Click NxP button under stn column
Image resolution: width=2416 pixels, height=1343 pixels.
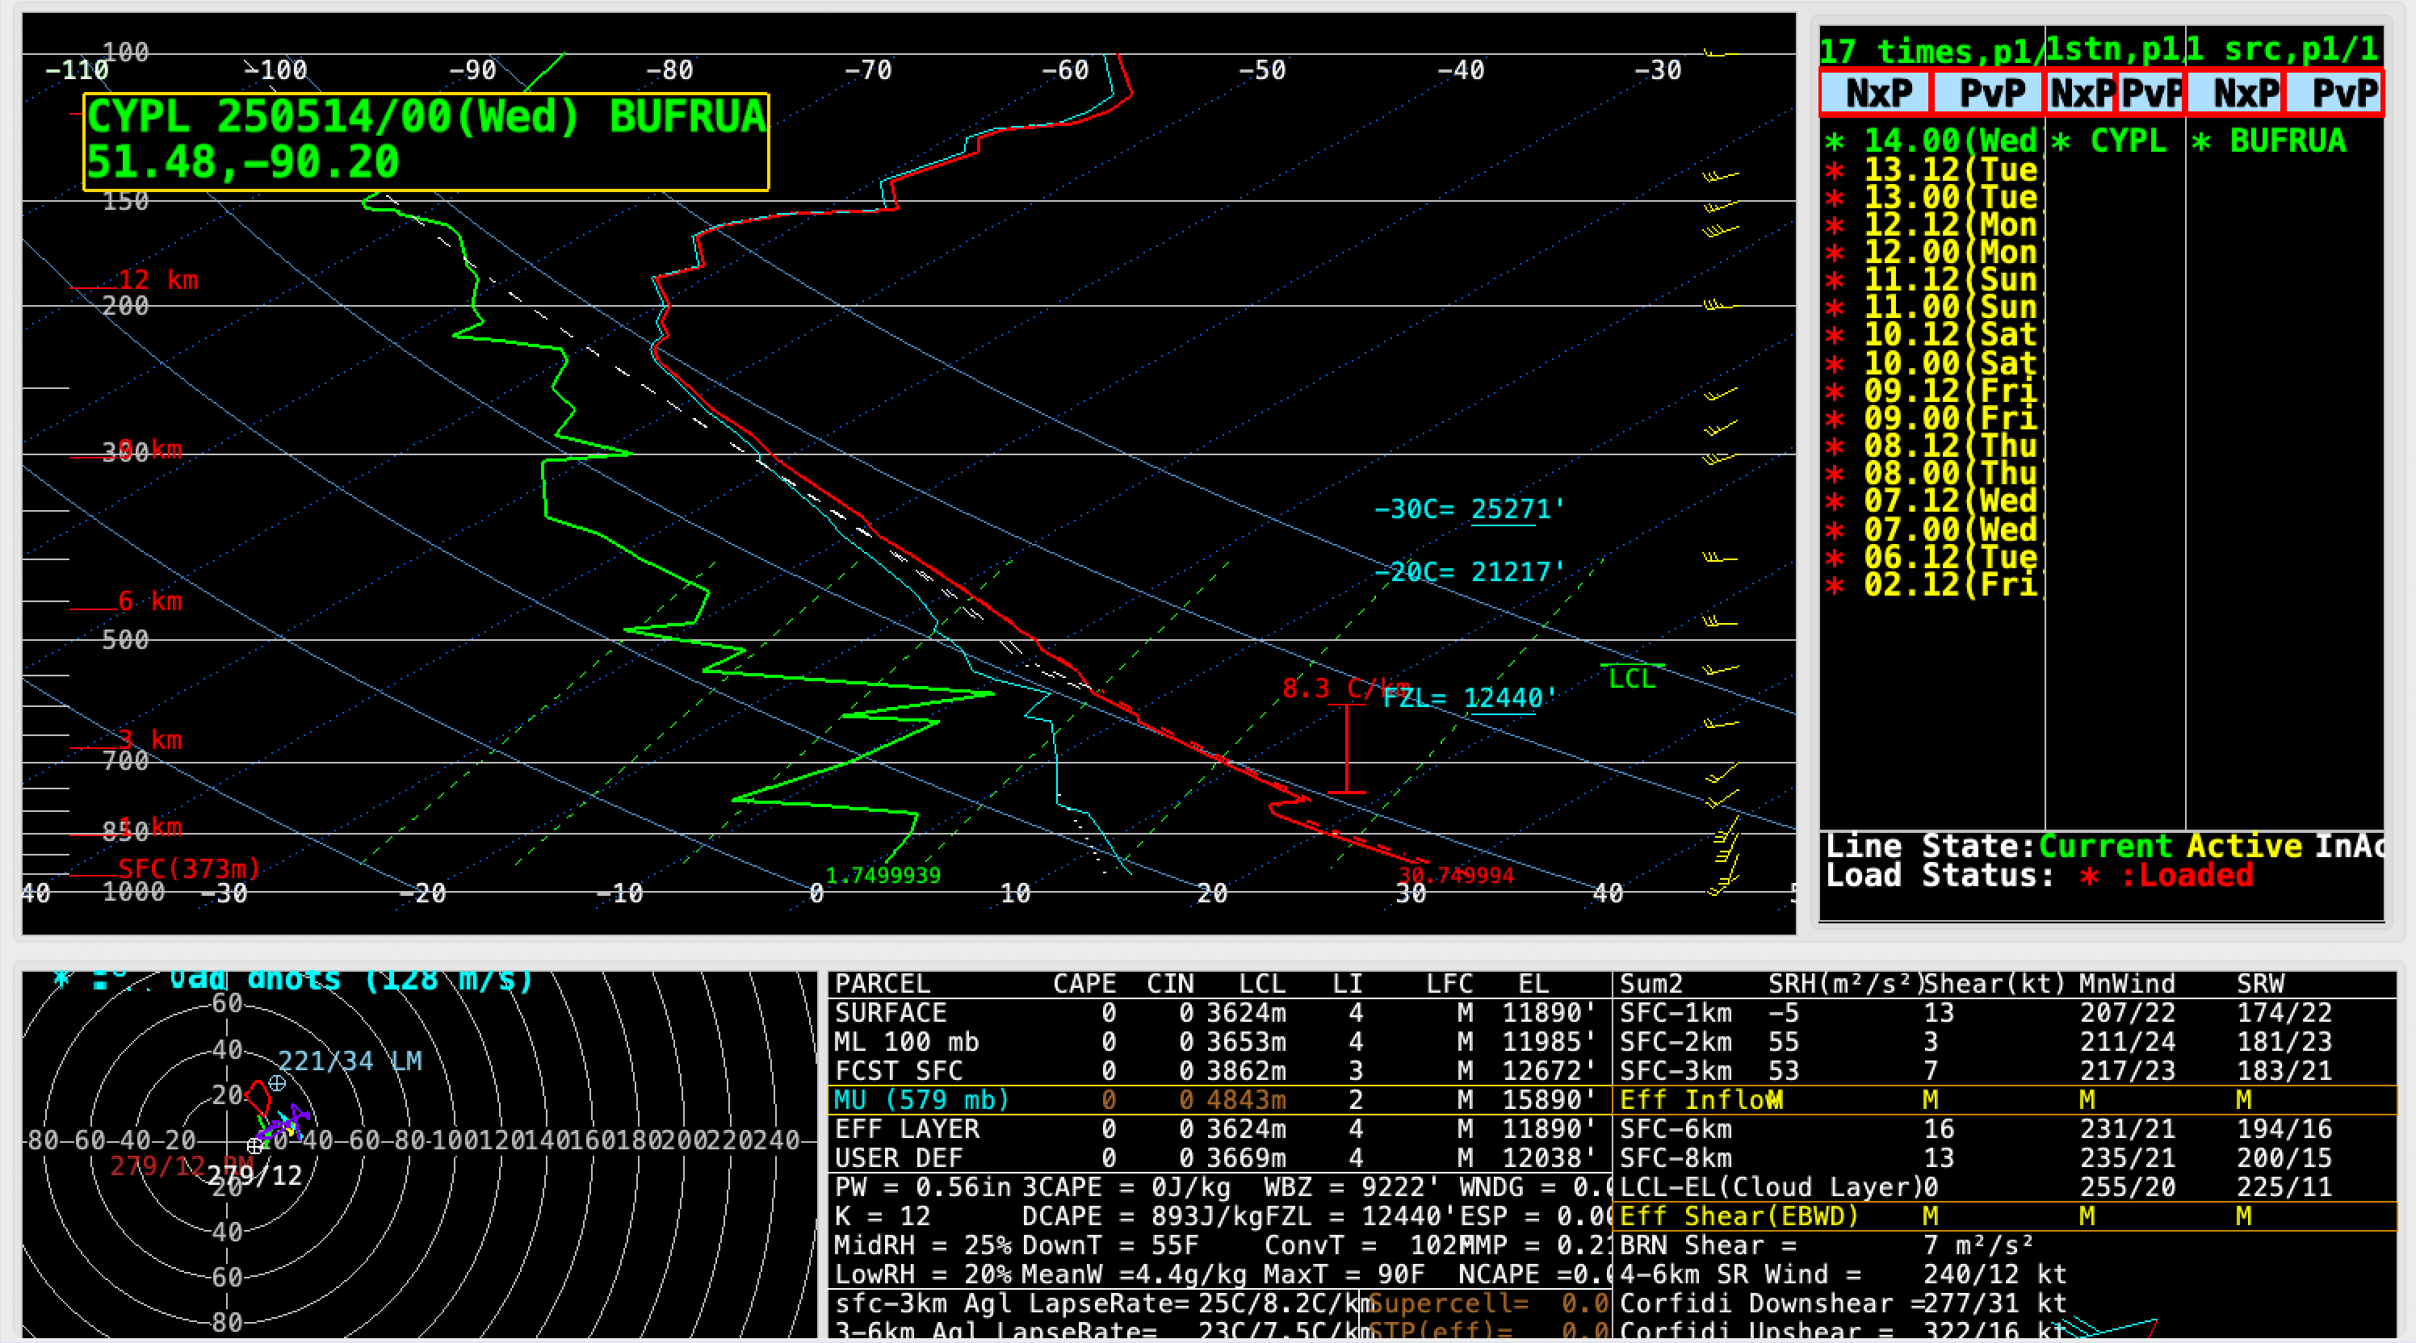click(2081, 94)
